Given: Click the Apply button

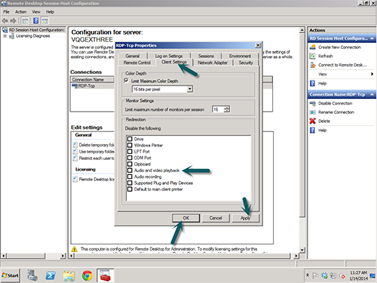Looking at the screenshot, I should pyautogui.click(x=245, y=218).
